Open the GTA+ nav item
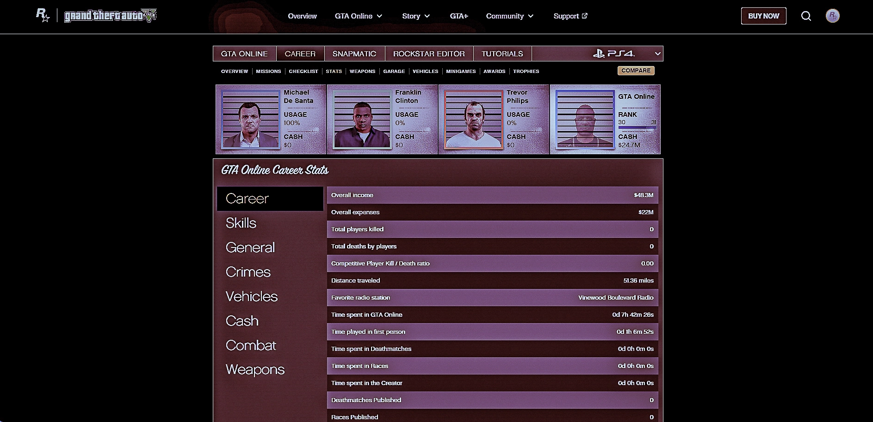The height and width of the screenshot is (422, 873). (459, 16)
